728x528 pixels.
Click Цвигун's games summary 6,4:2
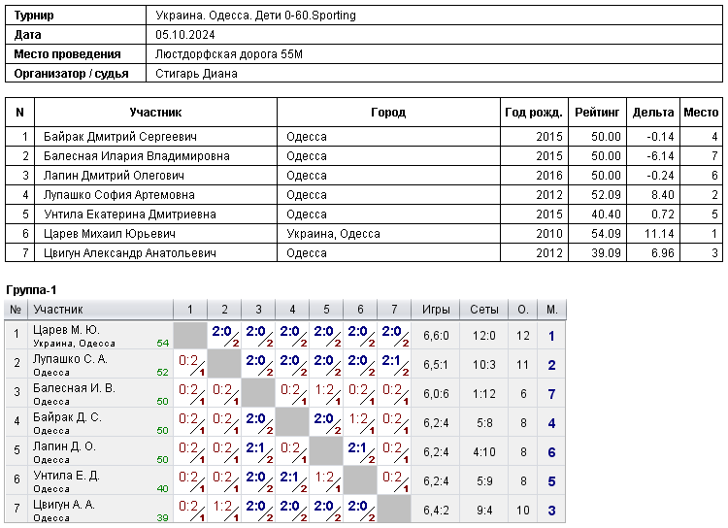click(436, 511)
